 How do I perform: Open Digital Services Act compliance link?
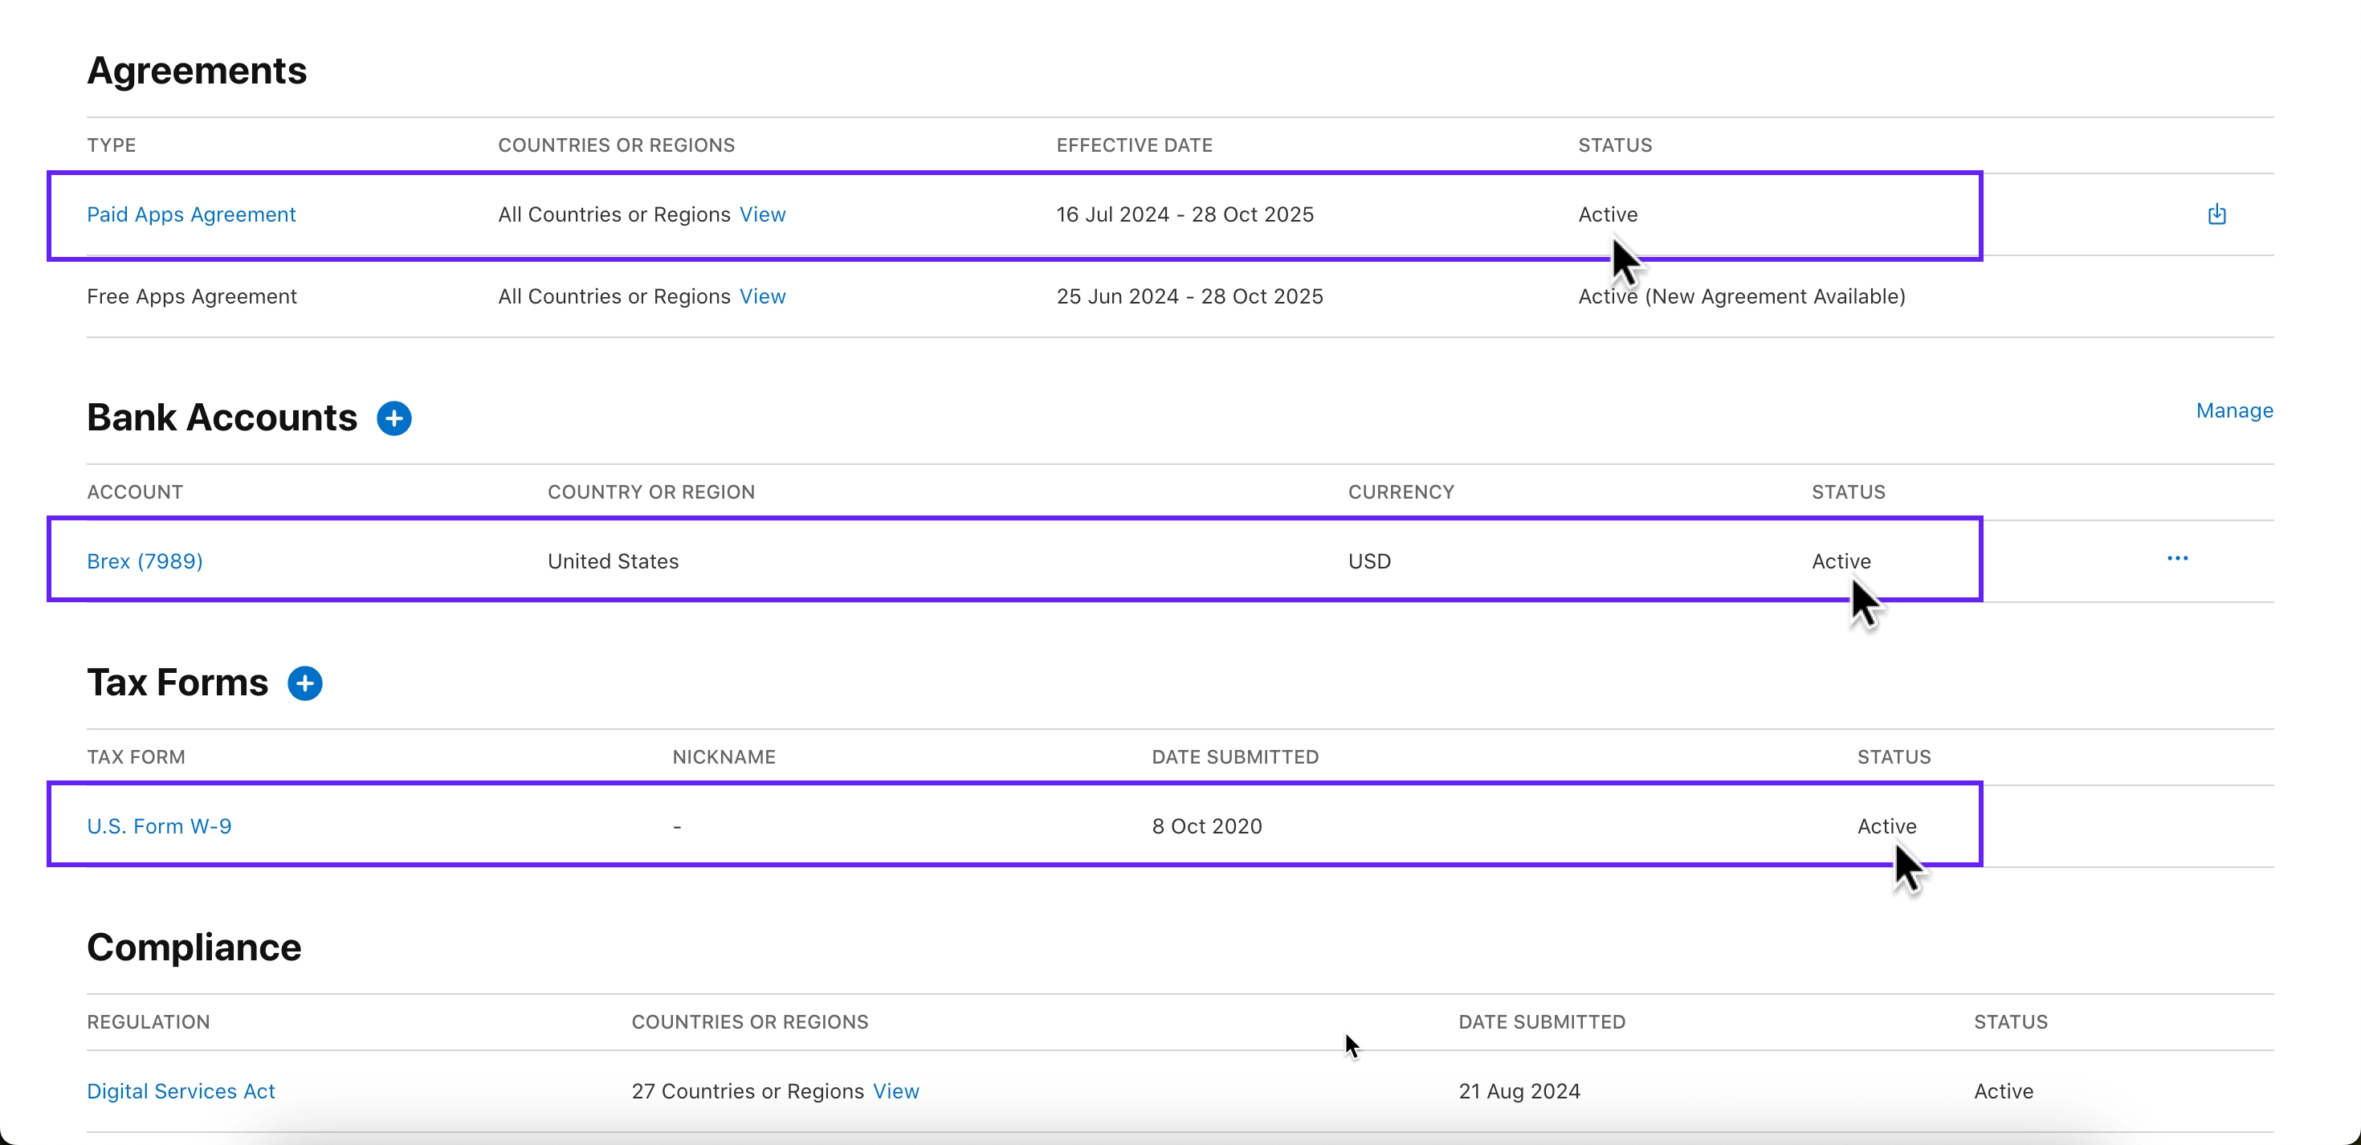181,1091
